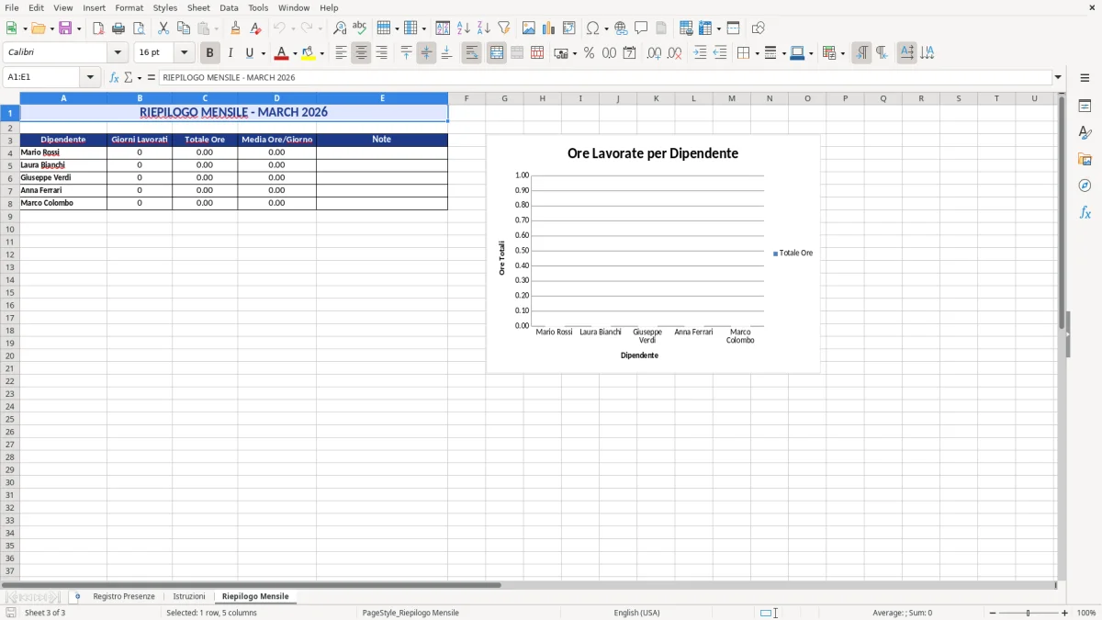Sort the data ascending
This screenshot has height=620, width=1102.
(x=464, y=28)
